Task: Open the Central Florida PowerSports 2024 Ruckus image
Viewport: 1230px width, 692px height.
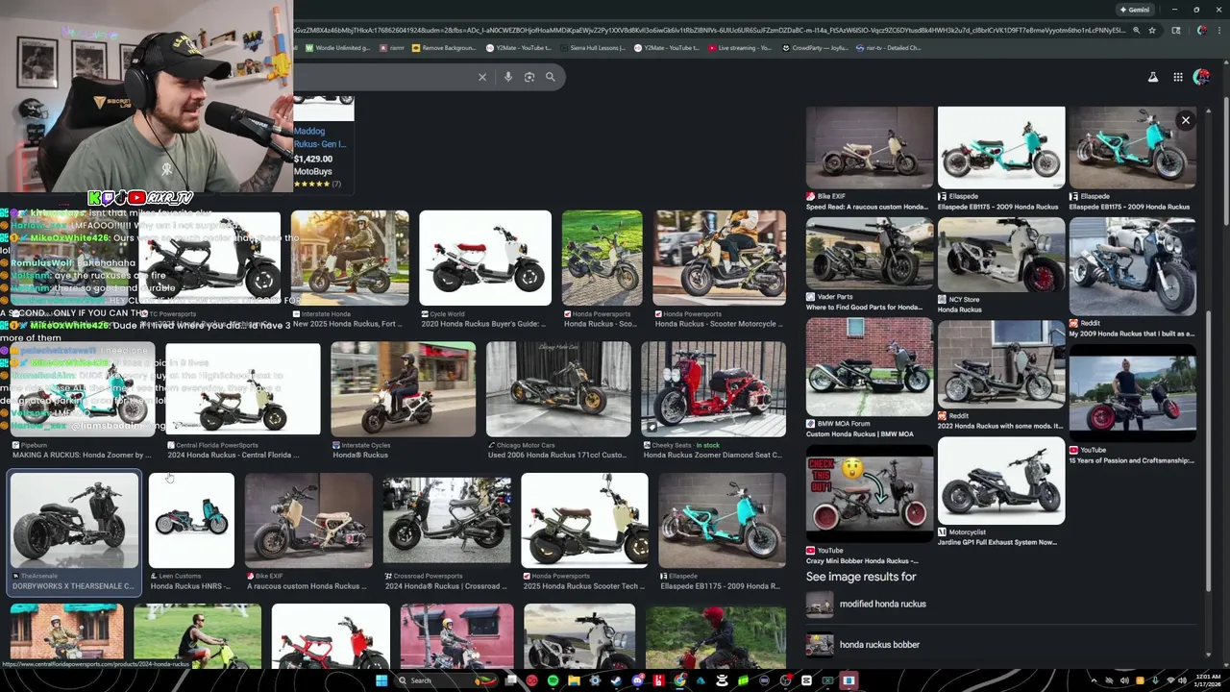Action: (x=242, y=389)
